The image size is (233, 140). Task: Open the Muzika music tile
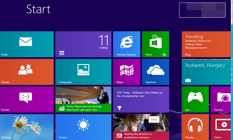tap(195, 127)
